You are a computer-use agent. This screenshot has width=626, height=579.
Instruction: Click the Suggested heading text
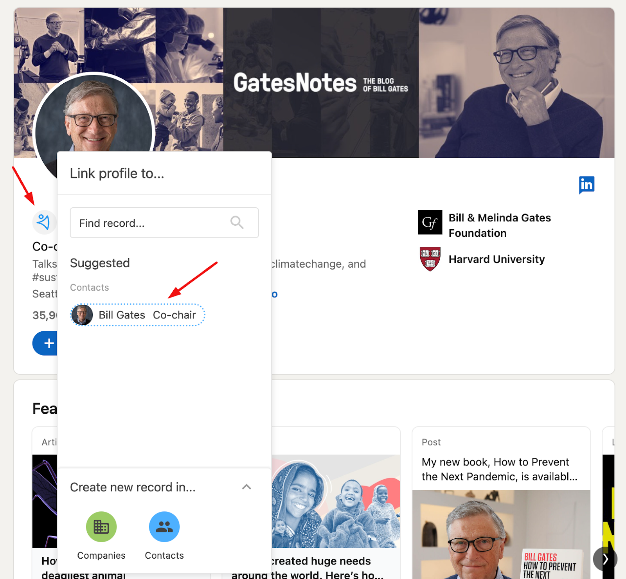(x=100, y=263)
